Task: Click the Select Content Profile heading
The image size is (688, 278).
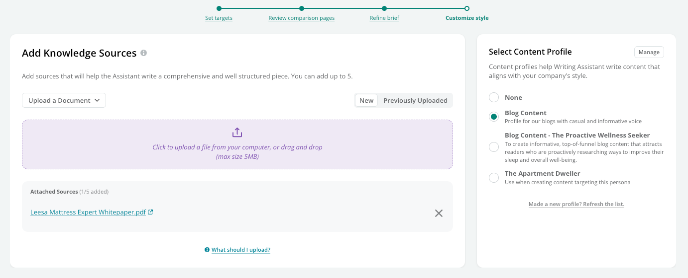Action: (x=530, y=52)
